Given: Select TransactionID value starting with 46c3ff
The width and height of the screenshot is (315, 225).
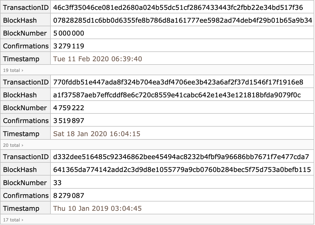Looking at the screenshot, I should click(178, 7).
